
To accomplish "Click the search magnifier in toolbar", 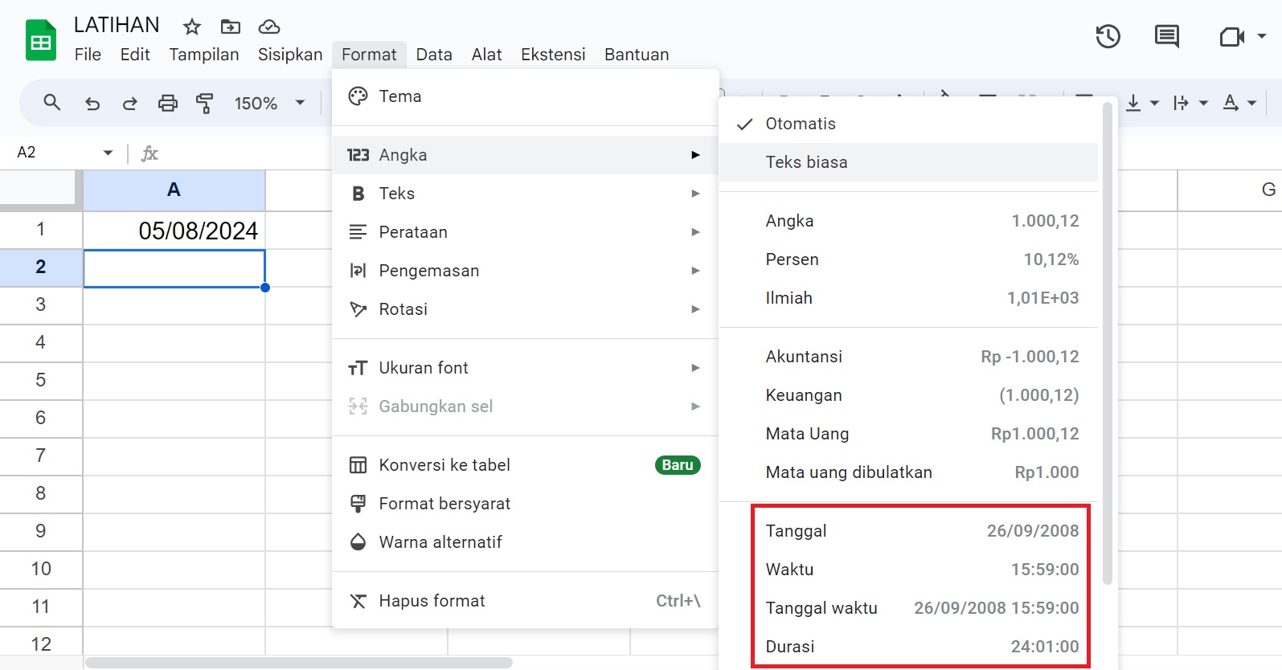I will tap(52, 103).
